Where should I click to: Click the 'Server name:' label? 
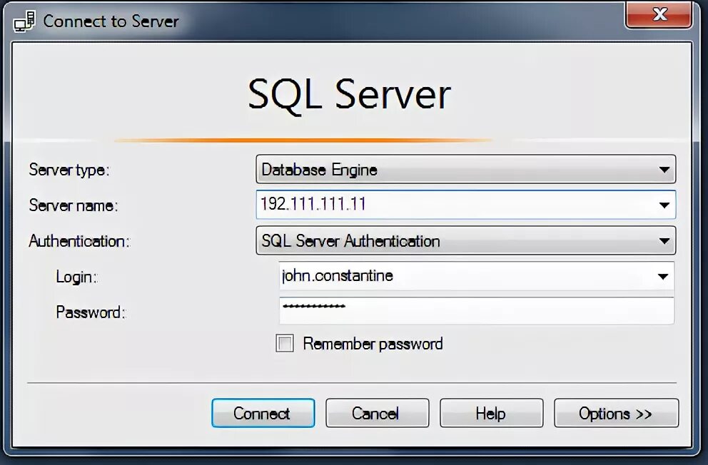pos(73,205)
